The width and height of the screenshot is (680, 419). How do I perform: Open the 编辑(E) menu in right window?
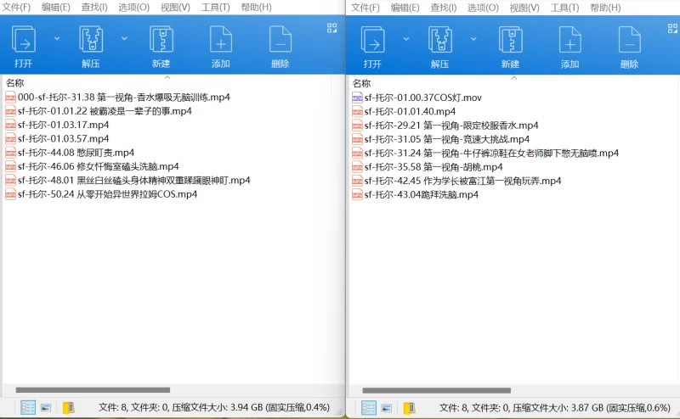pyautogui.click(x=405, y=8)
